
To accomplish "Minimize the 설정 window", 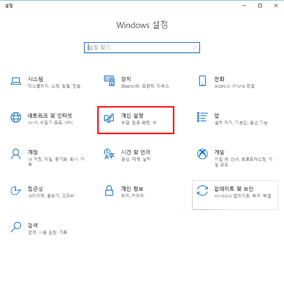I will 244,6.
